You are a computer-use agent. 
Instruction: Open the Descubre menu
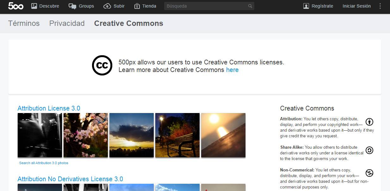(45, 6)
